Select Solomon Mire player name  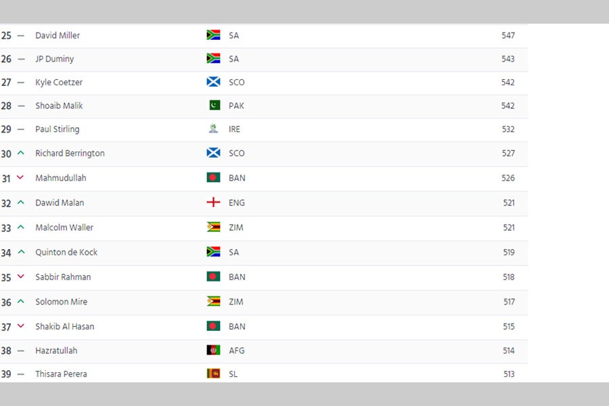click(62, 302)
